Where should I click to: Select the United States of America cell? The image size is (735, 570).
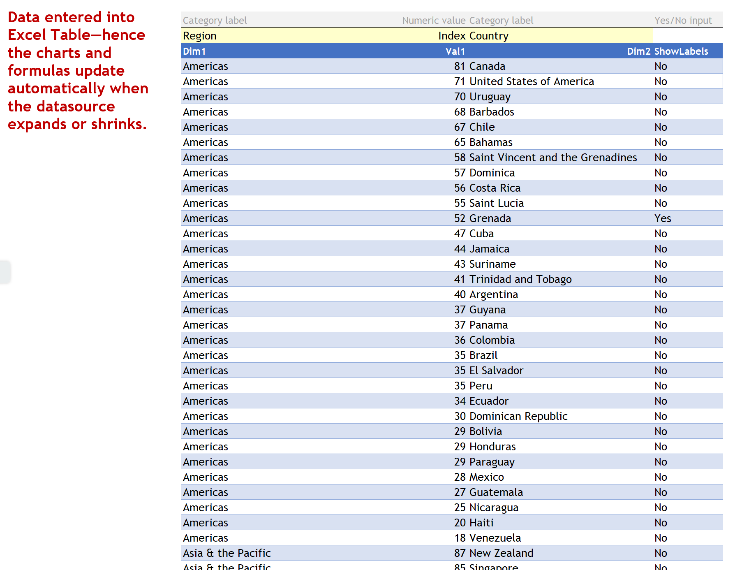(560, 81)
